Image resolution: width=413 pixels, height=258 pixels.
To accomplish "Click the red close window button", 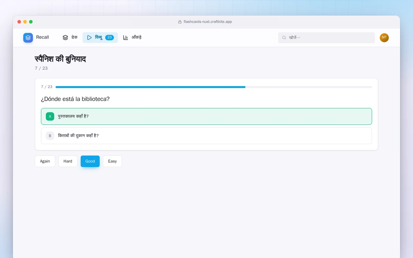I will point(19,22).
